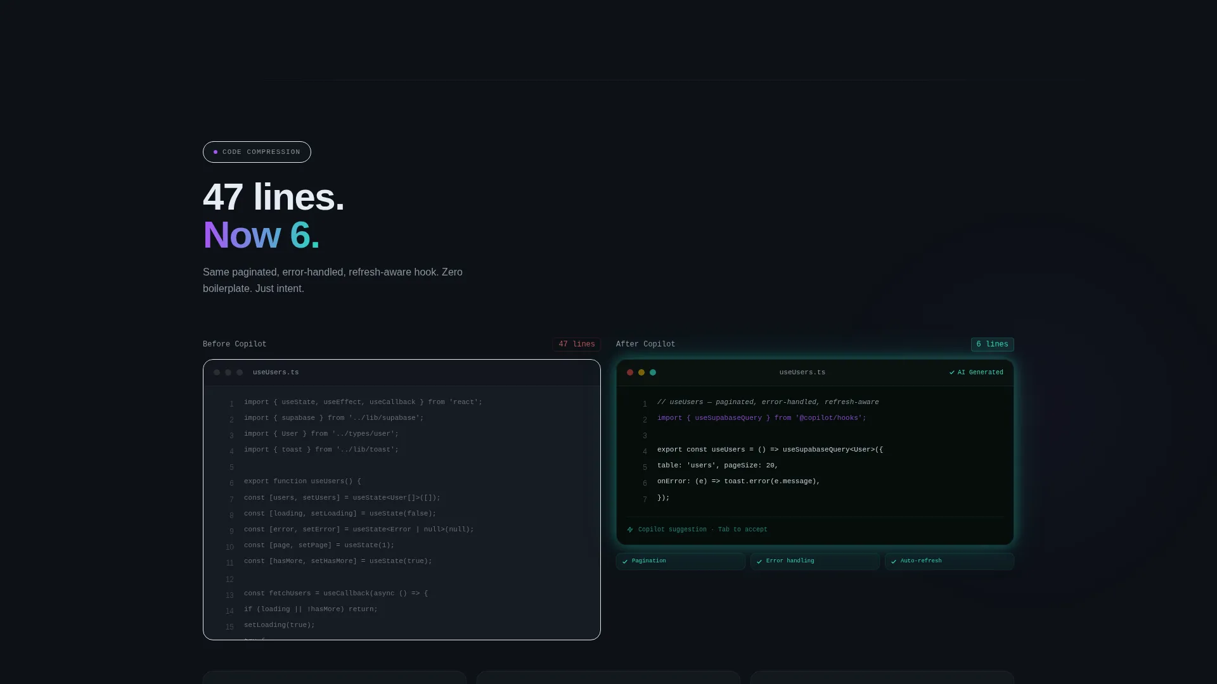The height and width of the screenshot is (684, 1217).
Task: Click line number 13 in Before editor gutter
Action: tap(229, 595)
